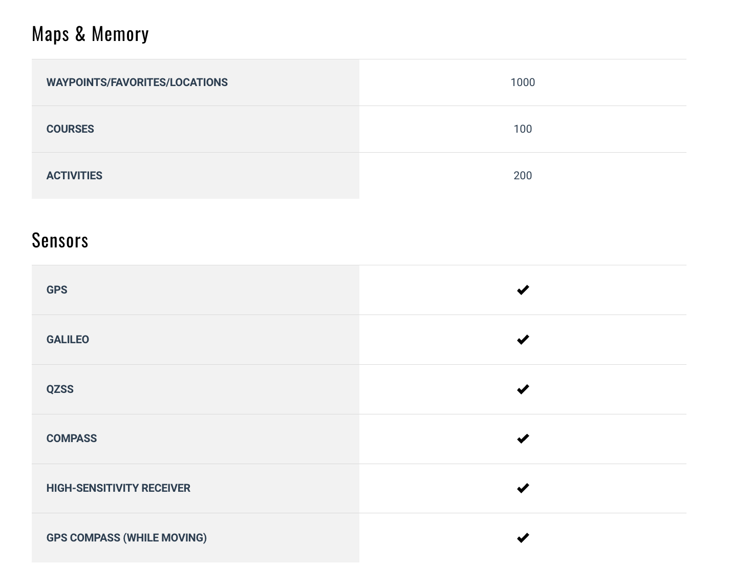
Task: Click the GPS Compass (While Moving) checkmark
Action: tap(523, 538)
